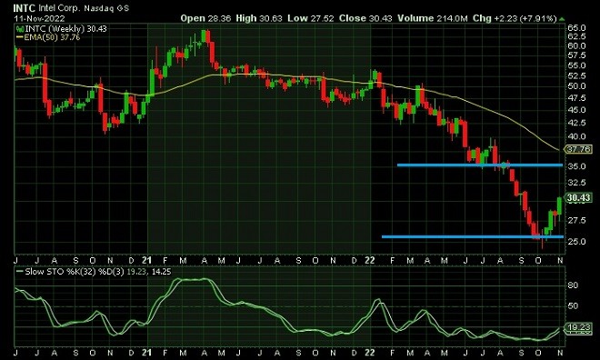Click the 21 year label under price chart
Screen dimensions: 600x360
(147, 261)
